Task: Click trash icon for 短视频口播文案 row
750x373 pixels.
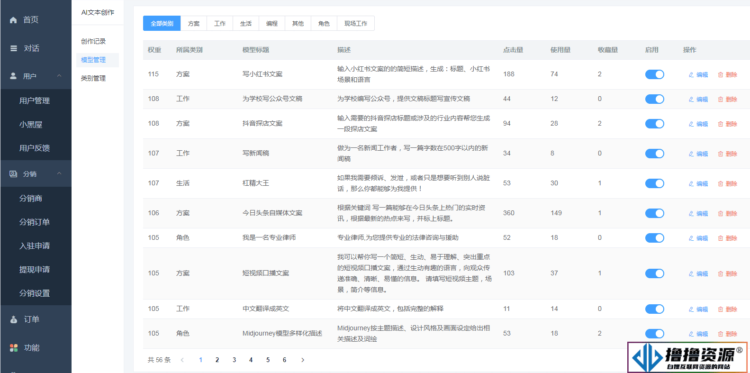Action: [x=721, y=274]
